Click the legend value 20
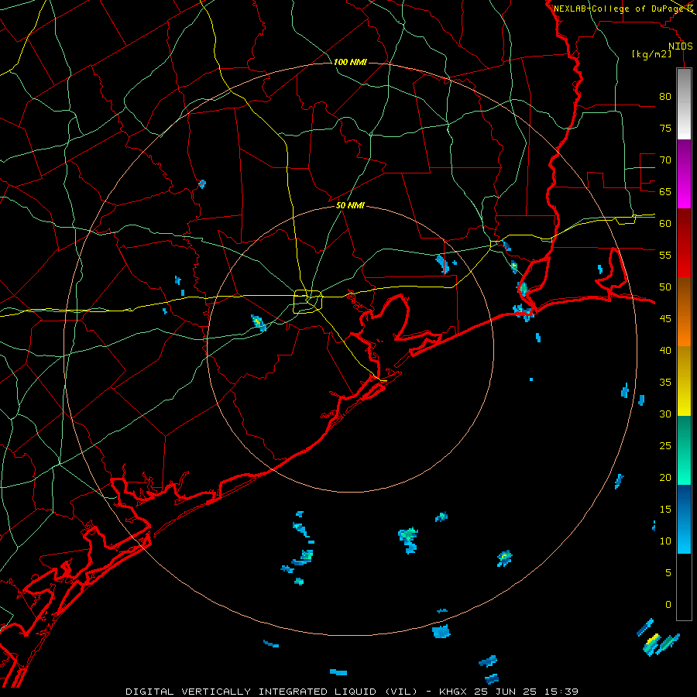This screenshot has width=697, height=697. [665, 477]
